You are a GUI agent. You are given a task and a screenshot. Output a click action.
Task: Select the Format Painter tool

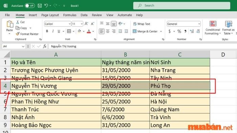tap(27, 34)
